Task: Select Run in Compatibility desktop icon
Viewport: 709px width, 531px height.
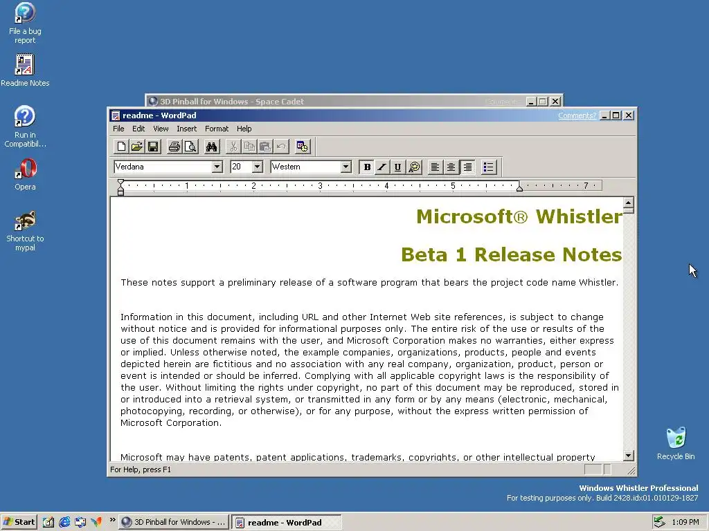Action: point(25,127)
